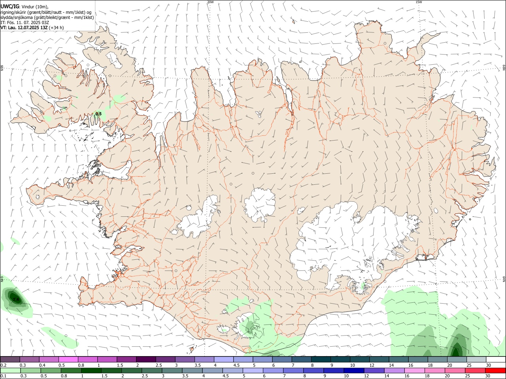
Task: Pick the pale grey snow swatch labeled 25
Action: coord(476,359)
